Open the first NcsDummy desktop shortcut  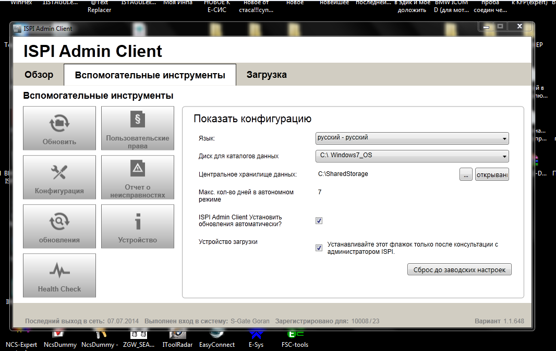click(60, 340)
